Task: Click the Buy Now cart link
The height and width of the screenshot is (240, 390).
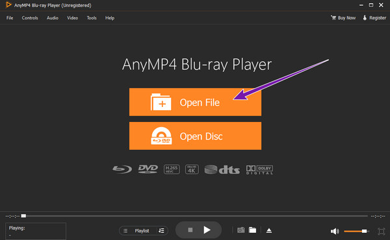Action: [x=343, y=18]
